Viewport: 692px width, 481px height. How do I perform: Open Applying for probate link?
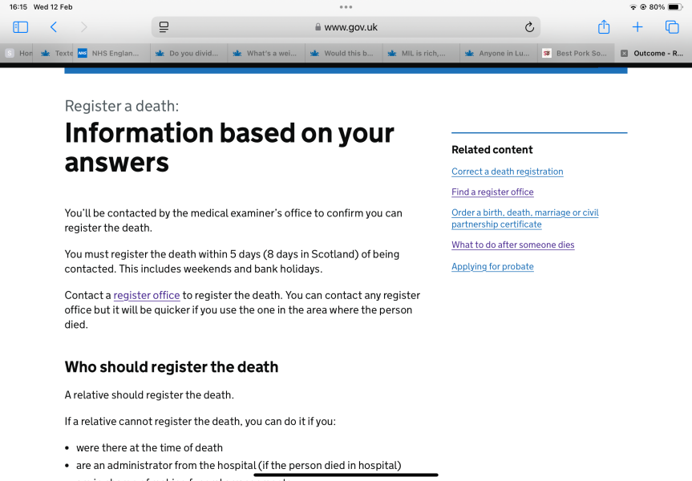coord(492,266)
